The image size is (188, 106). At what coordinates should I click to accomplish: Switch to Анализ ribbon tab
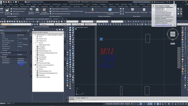tap(33, 6)
